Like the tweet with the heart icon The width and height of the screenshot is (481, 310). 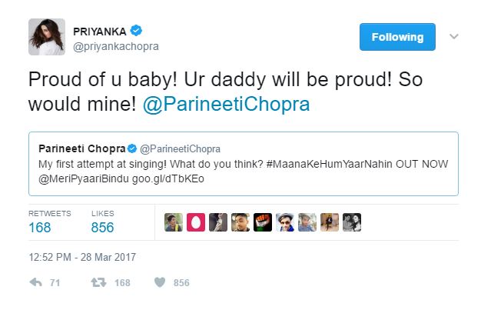(160, 282)
